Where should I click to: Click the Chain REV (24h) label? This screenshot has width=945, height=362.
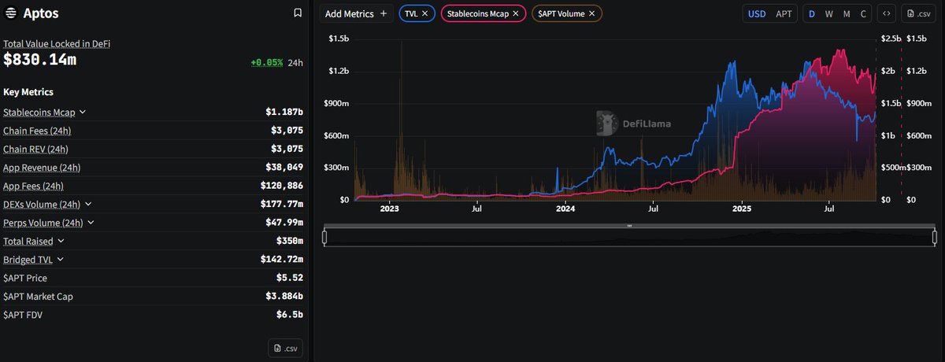[x=35, y=149]
